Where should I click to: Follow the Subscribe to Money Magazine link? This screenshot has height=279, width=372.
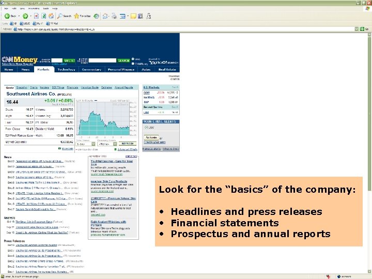click(18, 64)
